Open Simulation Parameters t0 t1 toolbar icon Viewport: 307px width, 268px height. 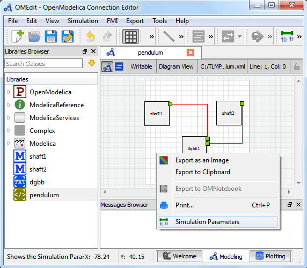click(287, 36)
